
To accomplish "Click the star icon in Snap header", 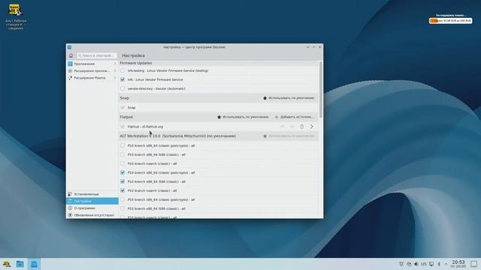I will click(x=265, y=98).
